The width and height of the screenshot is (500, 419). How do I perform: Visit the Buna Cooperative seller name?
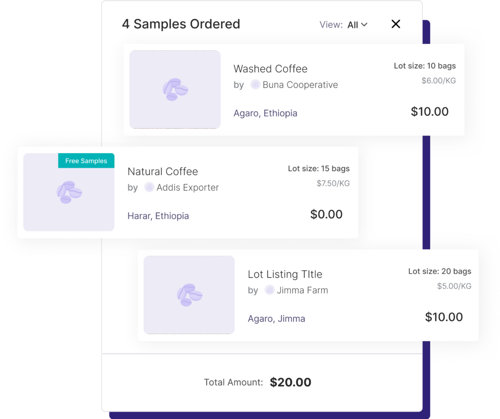[300, 84]
